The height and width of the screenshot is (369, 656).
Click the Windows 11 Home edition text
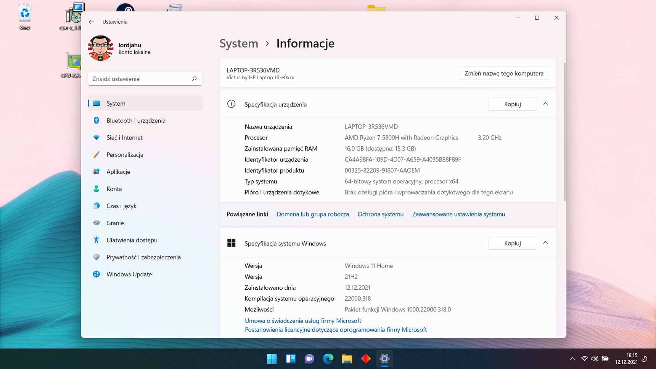(x=368, y=266)
